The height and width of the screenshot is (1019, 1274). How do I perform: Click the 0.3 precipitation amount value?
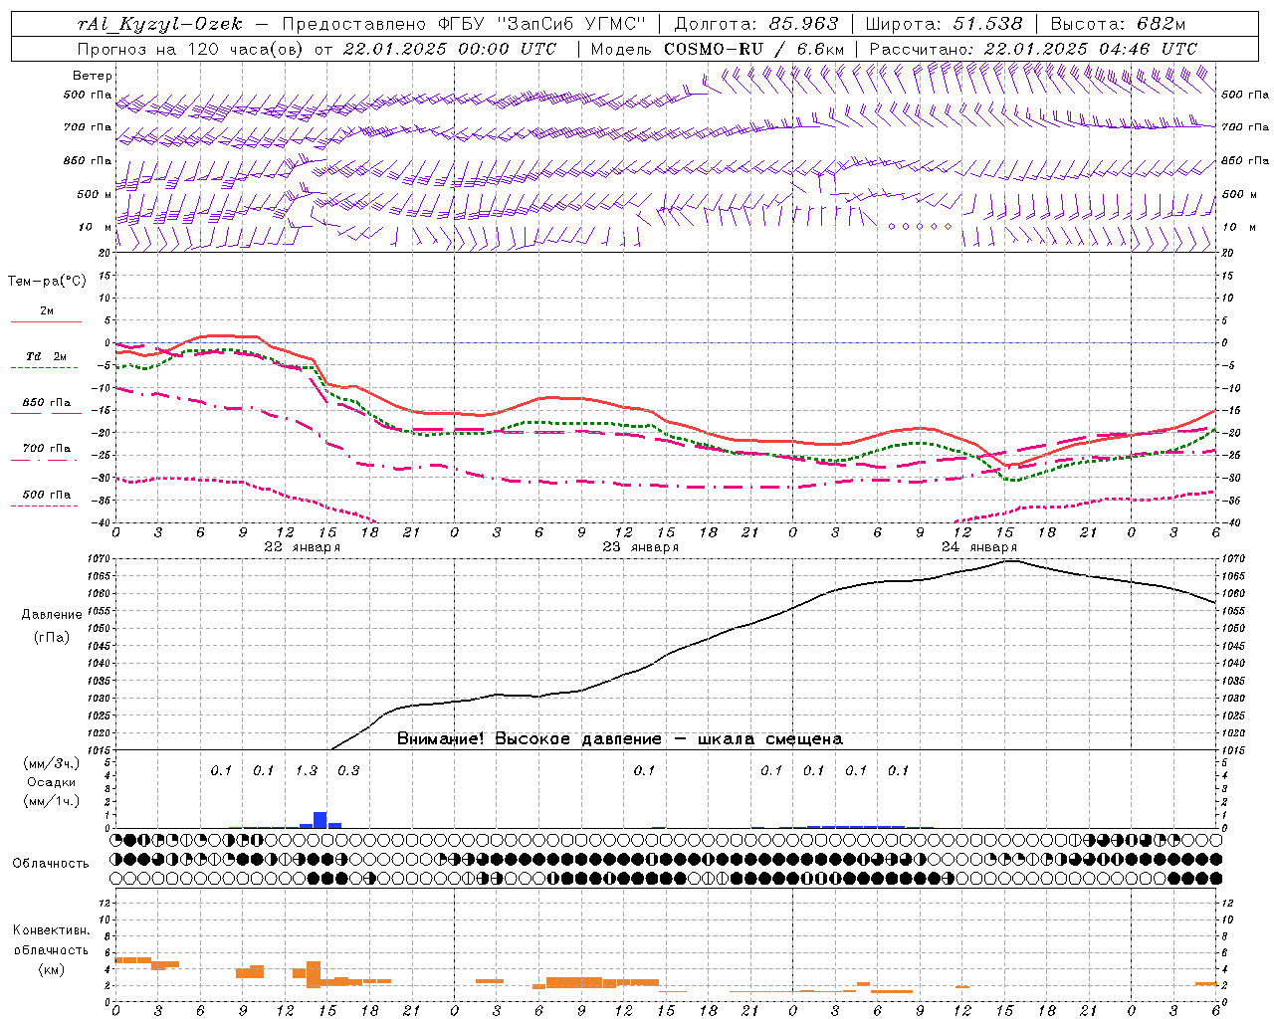pos(348,770)
